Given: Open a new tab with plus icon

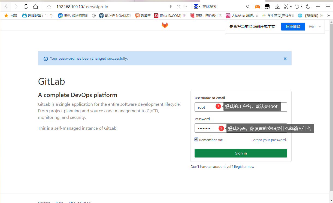Looking at the screenshot, I should [x=318, y=7].
